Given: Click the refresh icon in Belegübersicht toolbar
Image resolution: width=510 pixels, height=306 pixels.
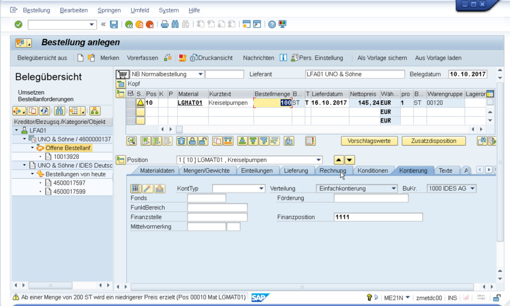Looking at the screenshot, I should 44,110.
